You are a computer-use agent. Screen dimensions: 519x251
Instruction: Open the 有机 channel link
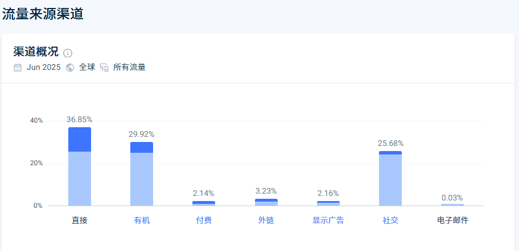142,220
